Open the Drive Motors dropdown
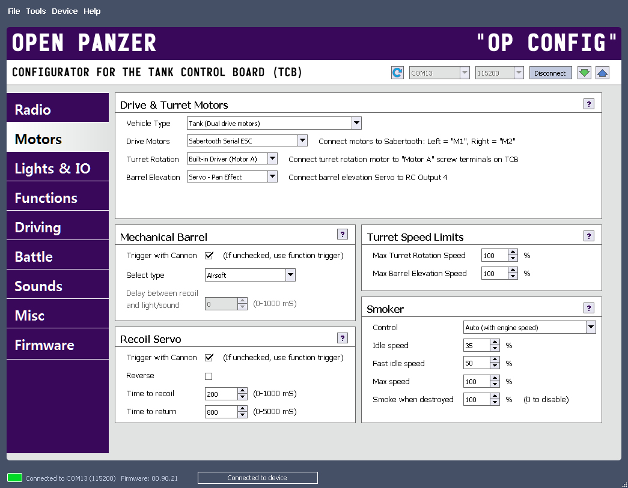The height and width of the screenshot is (488, 628). 302,141
